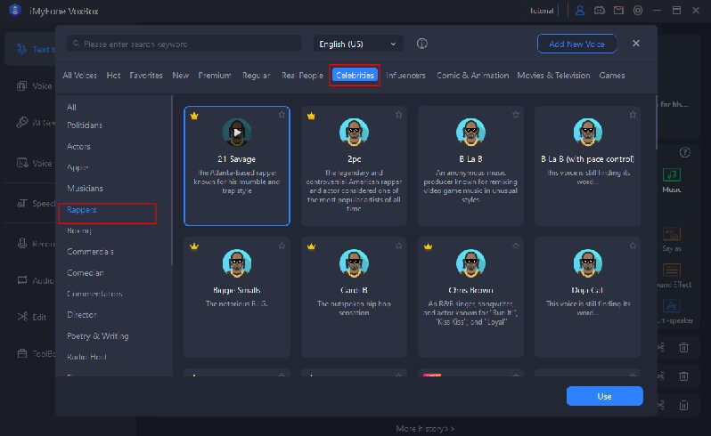Favorite the Cardi B voice star
This screenshot has height=436, width=711.
(x=398, y=246)
